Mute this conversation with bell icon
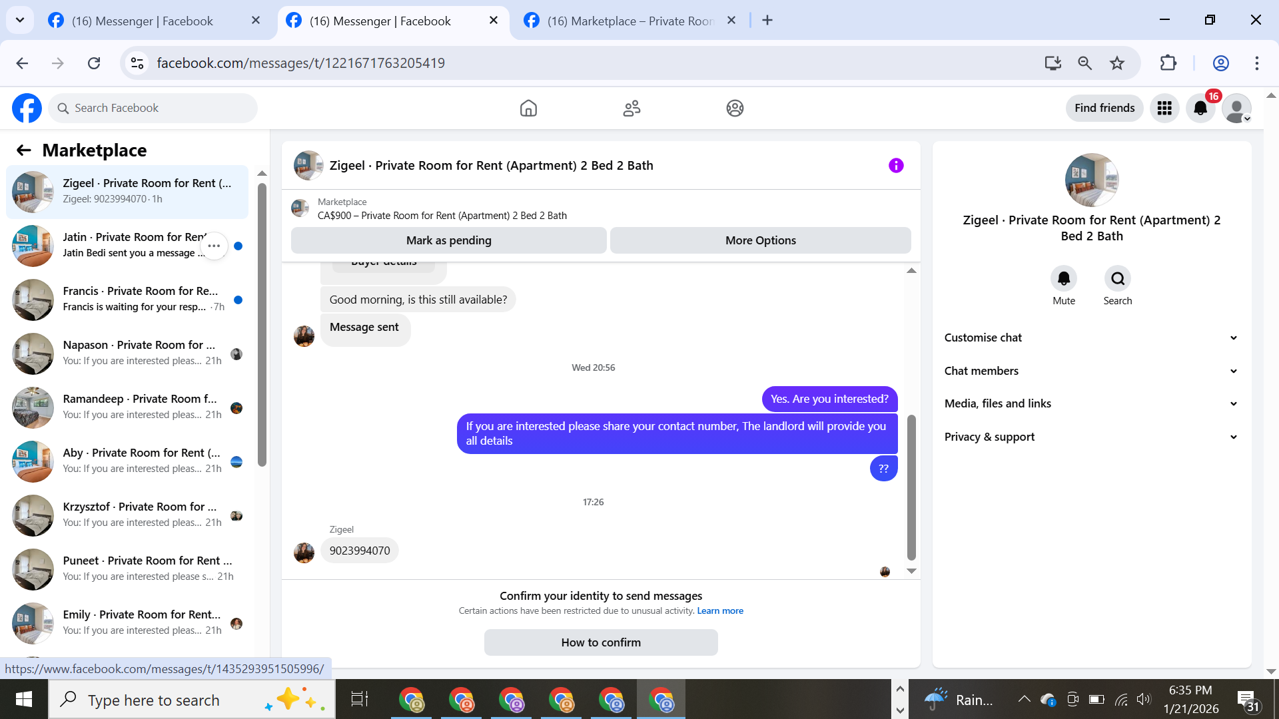 coord(1063,278)
